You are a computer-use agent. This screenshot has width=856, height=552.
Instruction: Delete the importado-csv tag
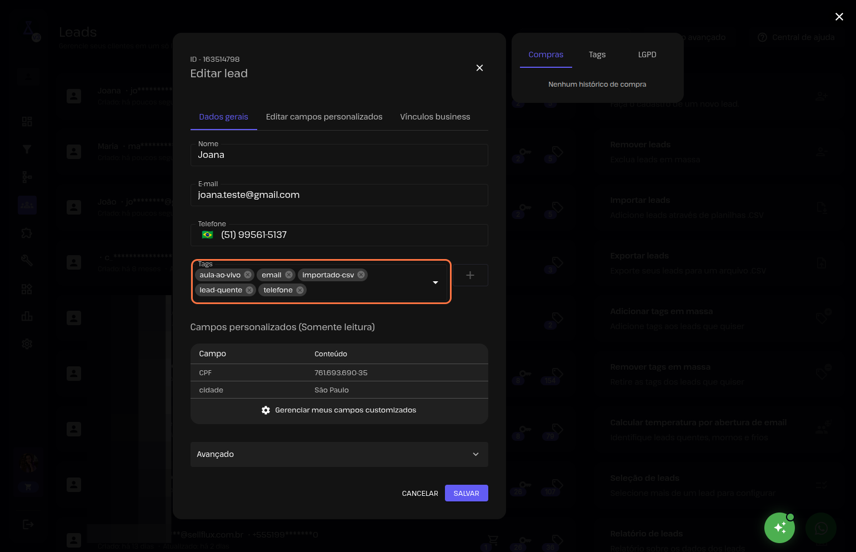click(x=361, y=275)
